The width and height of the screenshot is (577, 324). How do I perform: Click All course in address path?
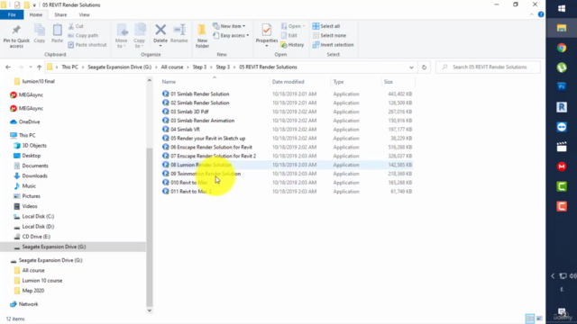click(x=172, y=67)
